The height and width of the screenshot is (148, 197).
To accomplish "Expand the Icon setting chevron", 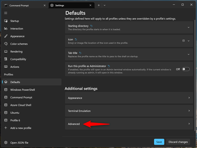I will [188, 41].
